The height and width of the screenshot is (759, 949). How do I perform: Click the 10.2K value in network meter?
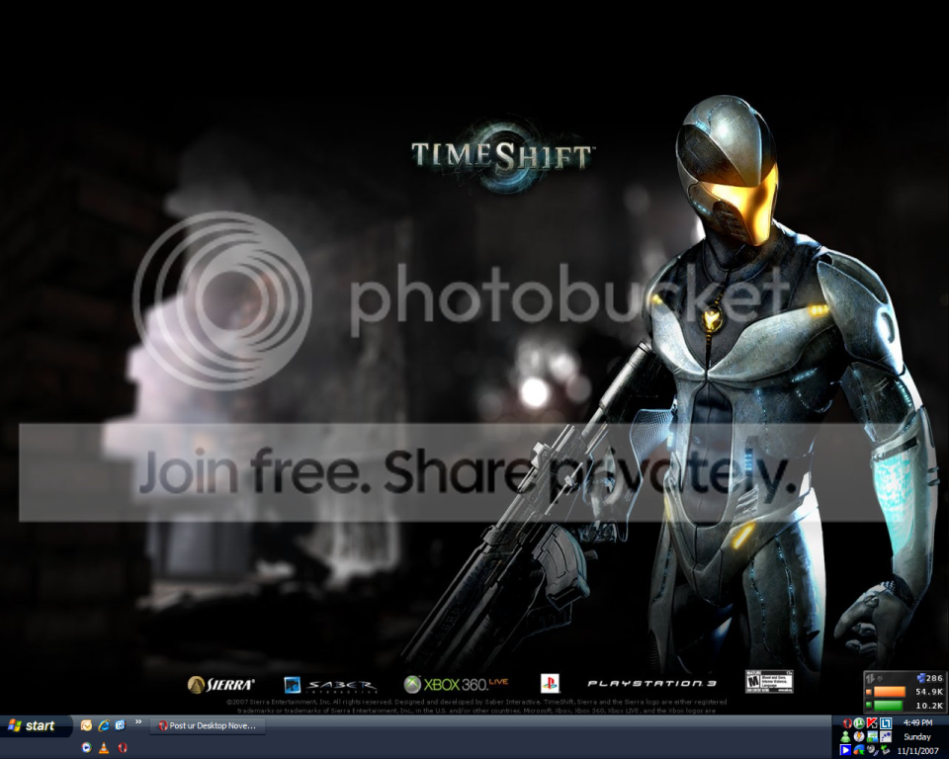click(929, 705)
